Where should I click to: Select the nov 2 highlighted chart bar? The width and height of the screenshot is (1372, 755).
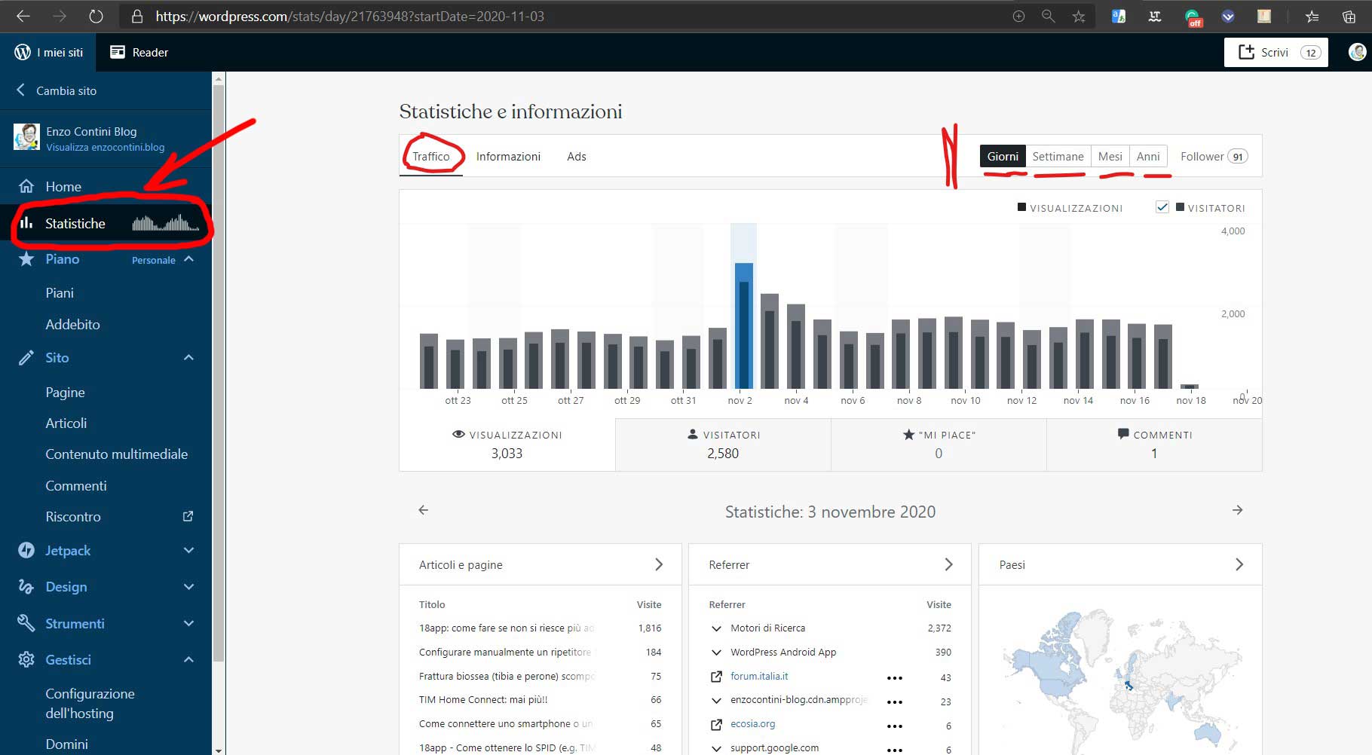[x=743, y=326]
